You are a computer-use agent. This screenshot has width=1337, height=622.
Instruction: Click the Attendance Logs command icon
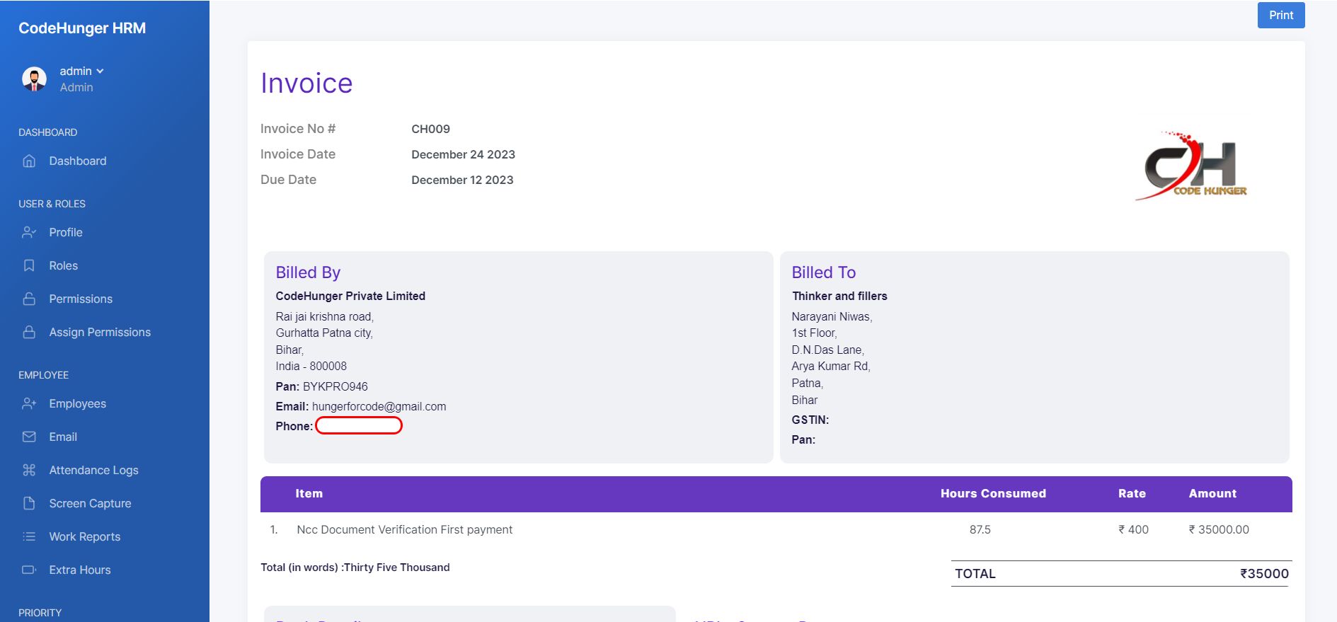point(29,470)
